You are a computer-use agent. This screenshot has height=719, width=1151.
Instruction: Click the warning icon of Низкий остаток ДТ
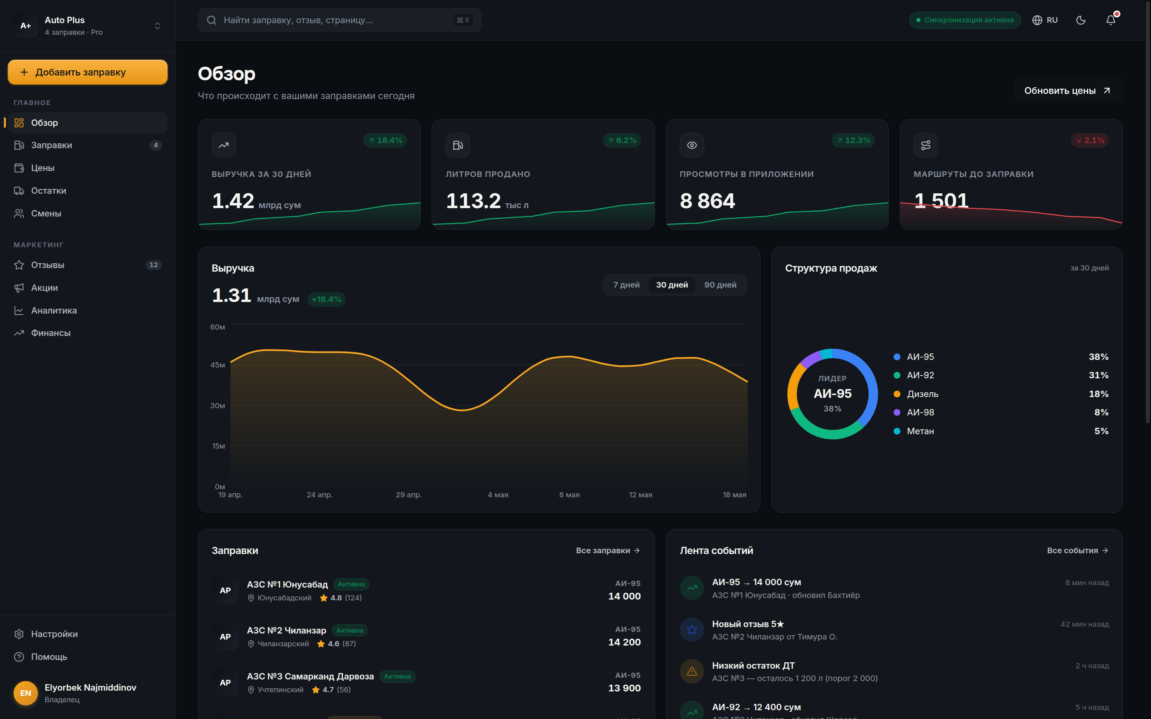point(691,671)
